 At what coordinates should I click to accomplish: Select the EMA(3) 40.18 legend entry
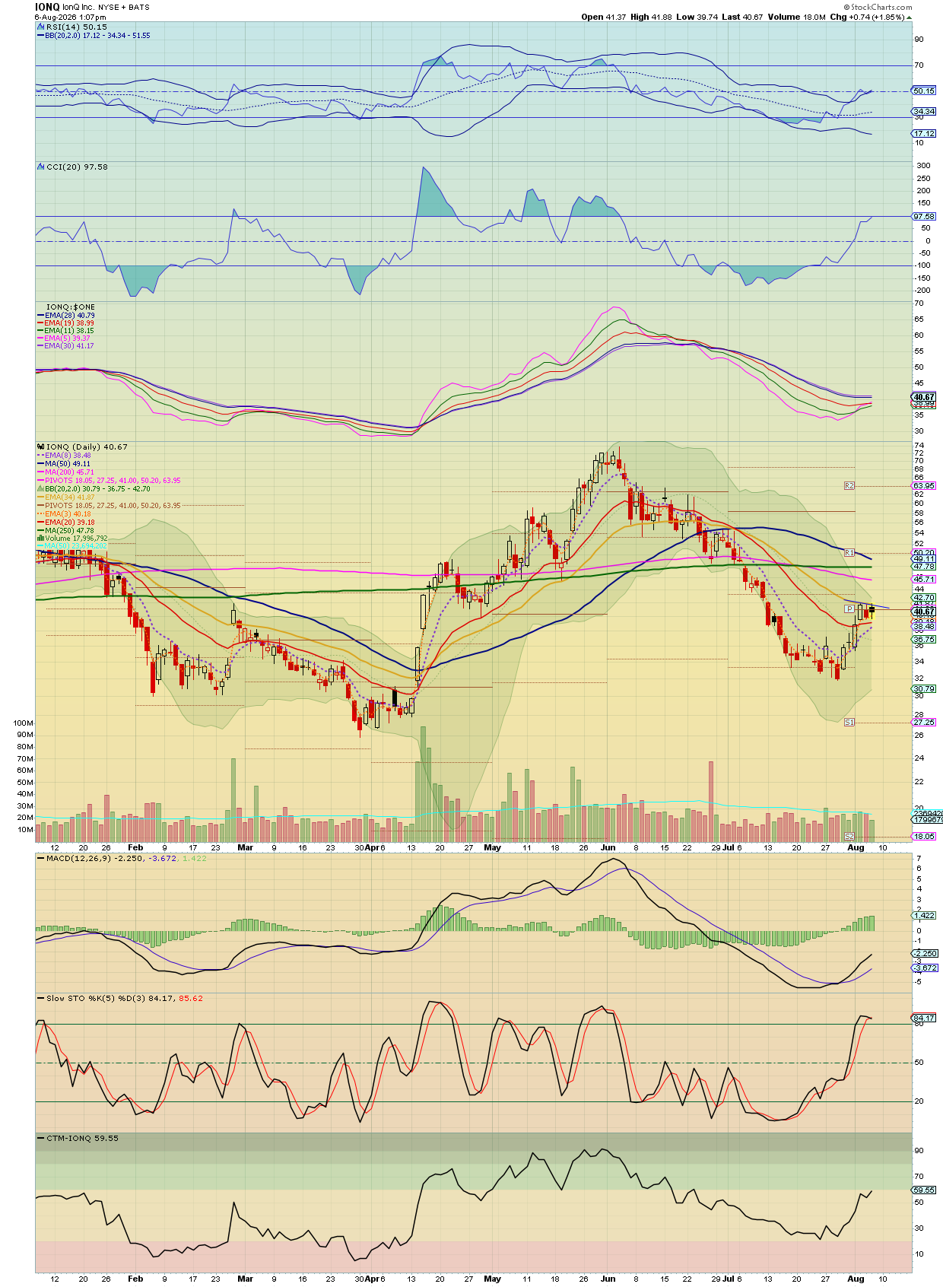65,513
